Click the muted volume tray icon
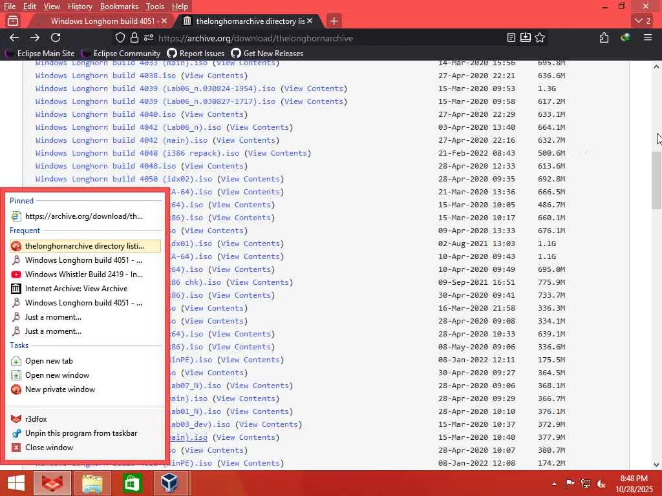Viewport: 662px width, 496px height. (x=601, y=484)
